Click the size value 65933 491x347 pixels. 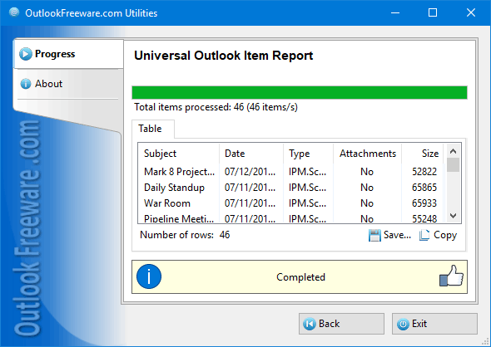(x=424, y=203)
